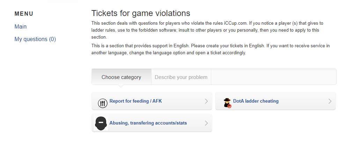The image size is (344, 152).
Task: Choose the DotA ladder cheating label
Action: point(256,101)
